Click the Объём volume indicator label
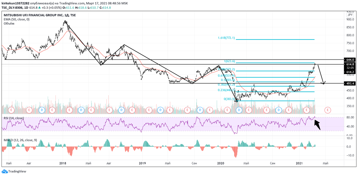This screenshot has width=358, height=176. coord(9,23)
